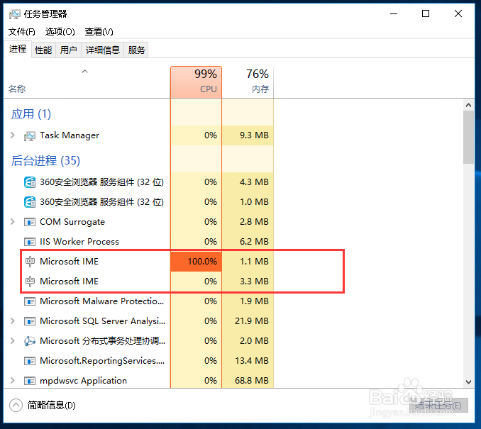Click the Microsoft SQL Server Analysis icon
481x429 pixels.
(x=30, y=321)
